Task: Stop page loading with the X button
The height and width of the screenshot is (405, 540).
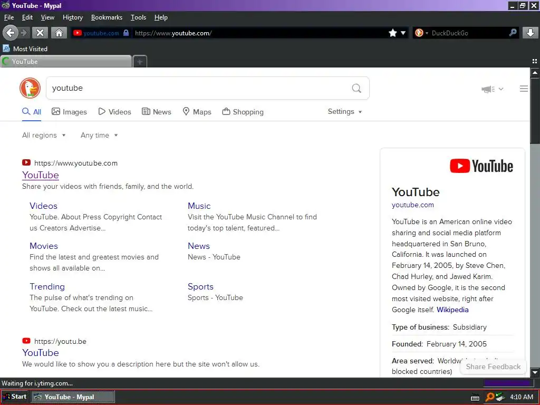Action: click(40, 33)
